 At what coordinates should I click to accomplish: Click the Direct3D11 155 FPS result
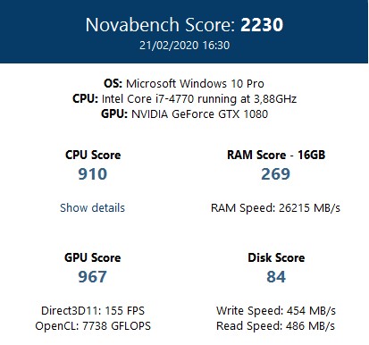[x=93, y=310]
